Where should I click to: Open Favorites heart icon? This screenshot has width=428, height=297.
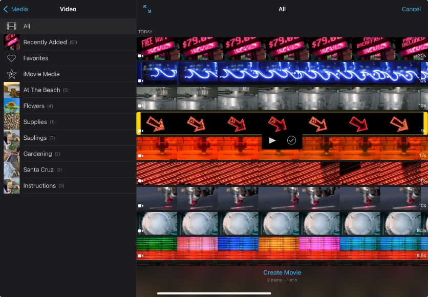pyautogui.click(x=11, y=58)
